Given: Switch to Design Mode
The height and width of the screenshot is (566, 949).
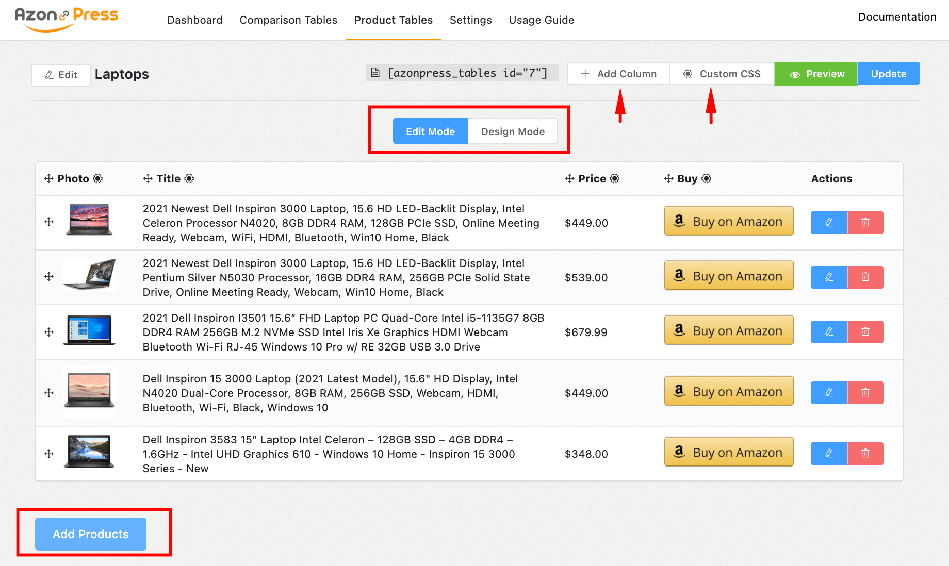Looking at the screenshot, I should pos(513,131).
